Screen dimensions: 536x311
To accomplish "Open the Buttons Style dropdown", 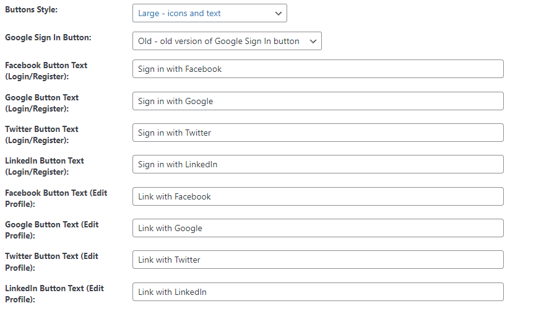I will 210,14.
